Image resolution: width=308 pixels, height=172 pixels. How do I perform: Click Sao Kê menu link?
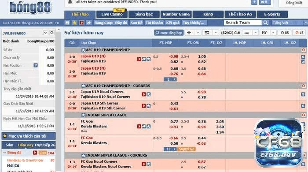coord(136,22)
